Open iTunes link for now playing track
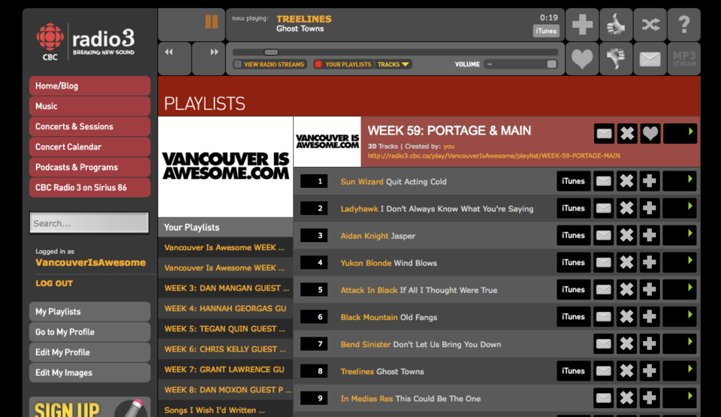Viewport: 721px width, 417px height. click(546, 31)
